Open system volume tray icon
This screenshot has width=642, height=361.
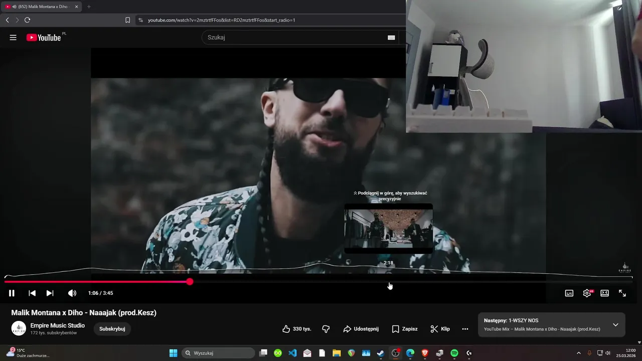607,353
